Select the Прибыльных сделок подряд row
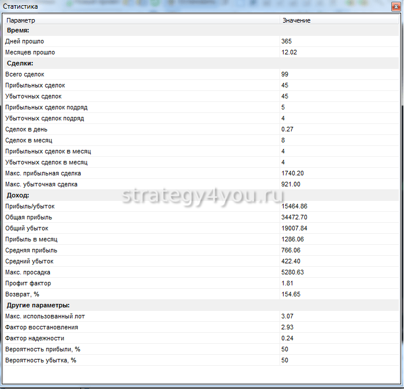Screen dimensions: 404x389 point(46,107)
